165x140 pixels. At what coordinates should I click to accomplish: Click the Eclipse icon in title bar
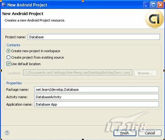point(4,5)
